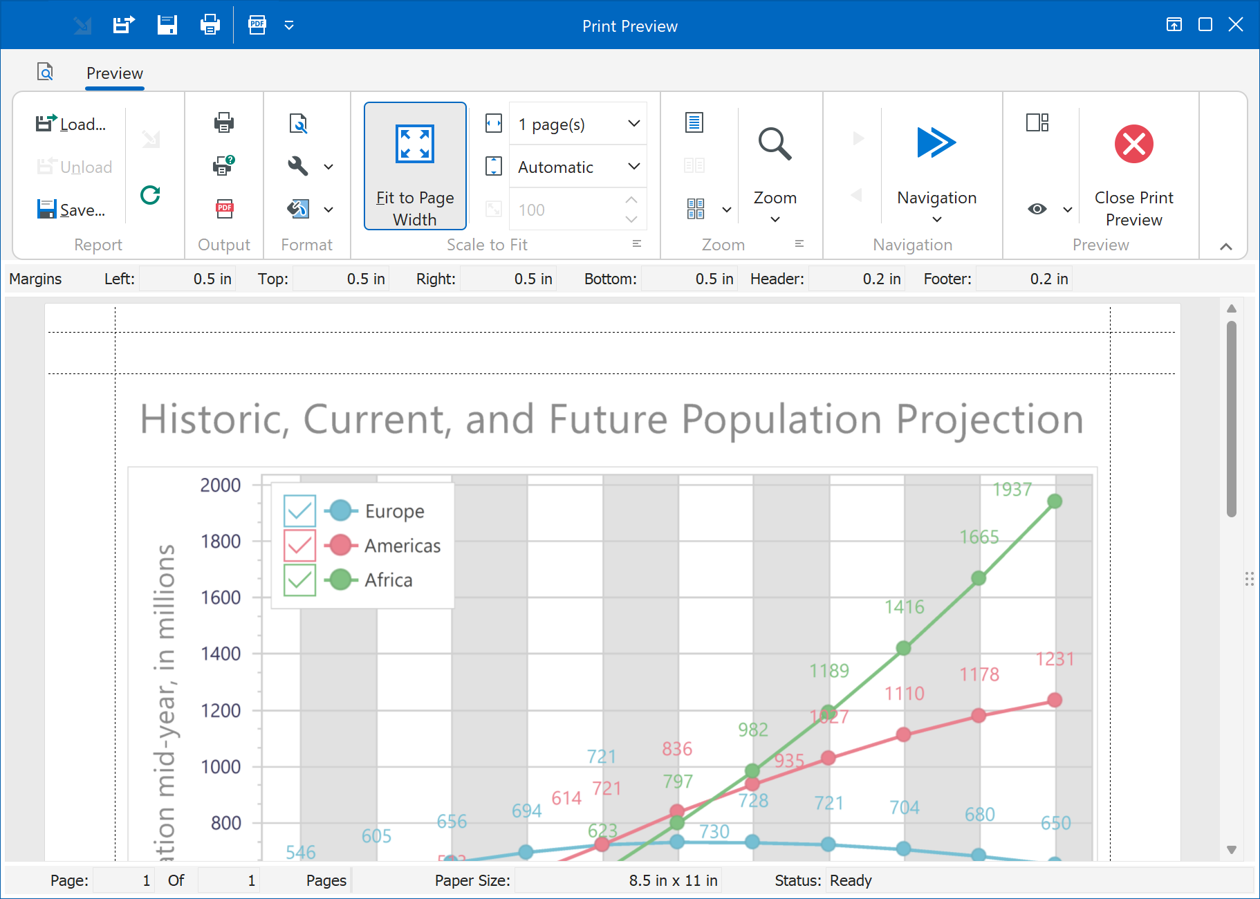The width and height of the screenshot is (1260, 899).
Task: Click the Quick Print icon in Output group
Action: tap(223, 123)
